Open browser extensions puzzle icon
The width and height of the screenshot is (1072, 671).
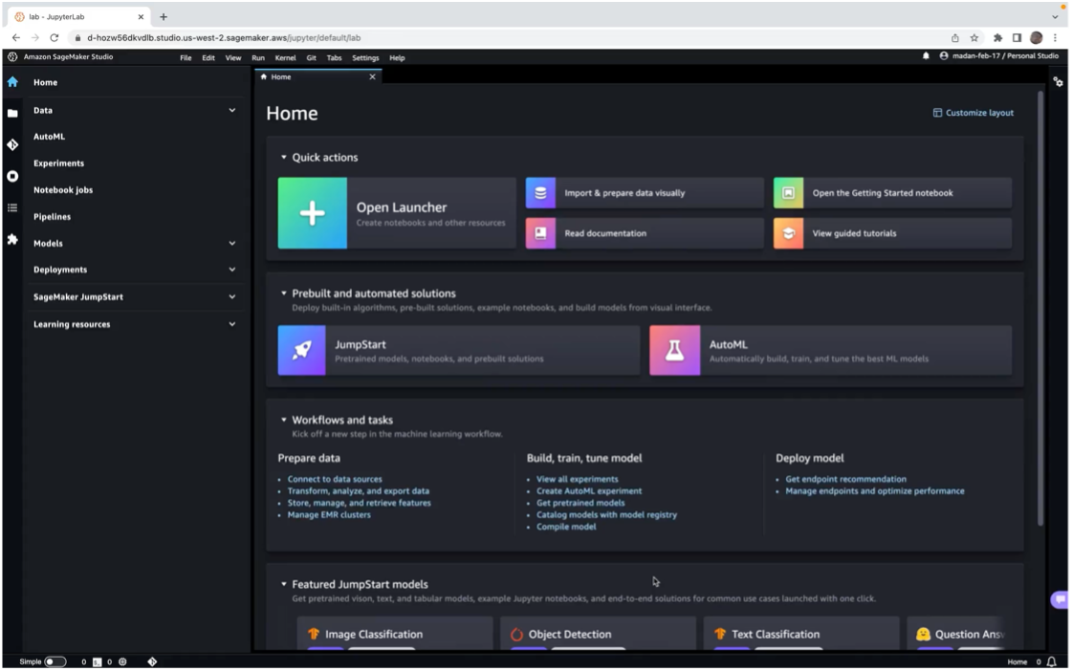pos(997,37)
